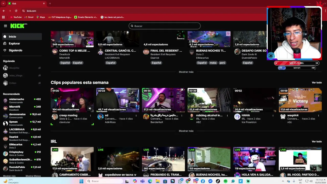Show more clips below popular clips

point(186,131)
